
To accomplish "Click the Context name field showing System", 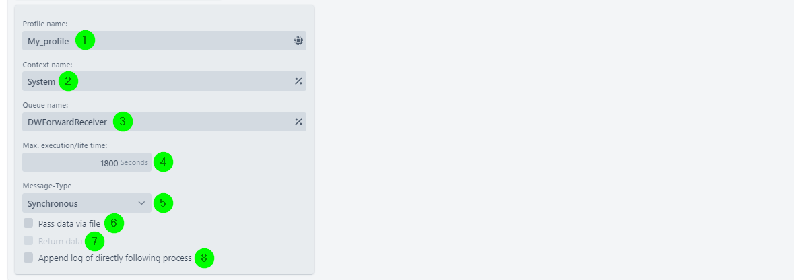I will 164,81.
